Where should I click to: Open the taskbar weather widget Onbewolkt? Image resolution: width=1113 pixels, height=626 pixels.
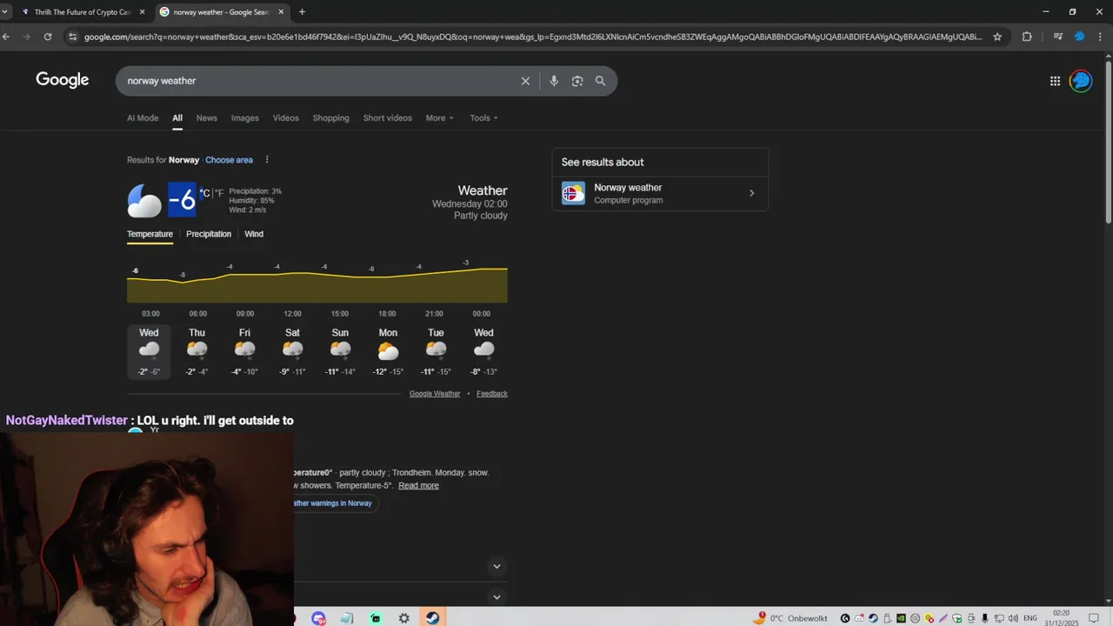[x=791, y=618]
